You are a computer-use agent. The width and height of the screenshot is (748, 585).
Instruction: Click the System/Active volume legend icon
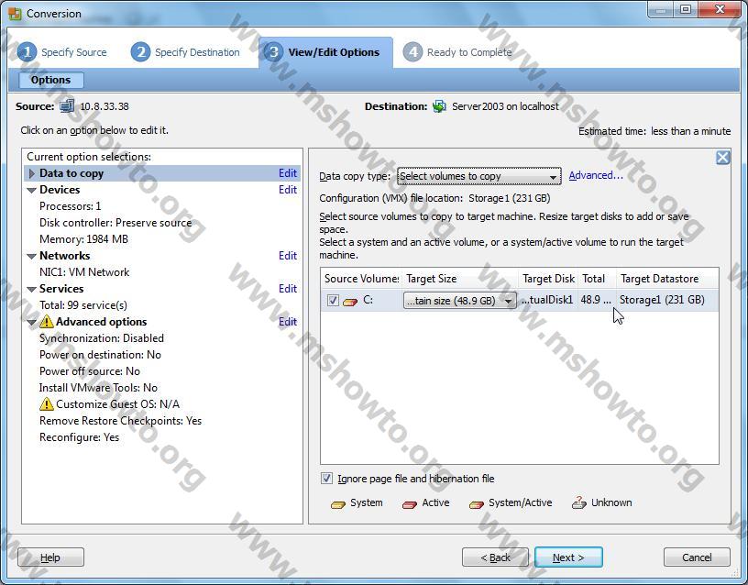coord(476,504)
